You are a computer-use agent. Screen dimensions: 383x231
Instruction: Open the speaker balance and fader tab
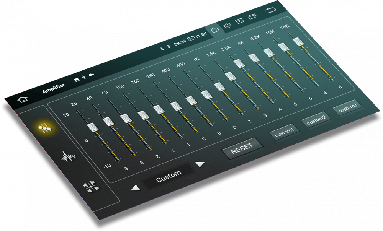pyautogui.click(x=91, y=187)
